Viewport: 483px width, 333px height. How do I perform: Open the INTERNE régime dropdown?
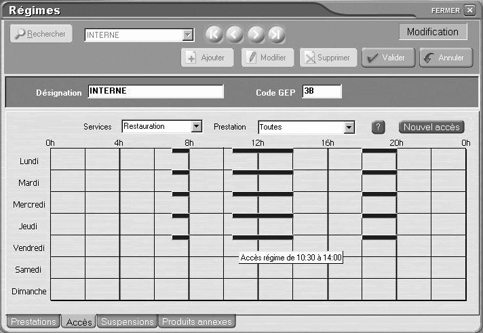point(187,35)
